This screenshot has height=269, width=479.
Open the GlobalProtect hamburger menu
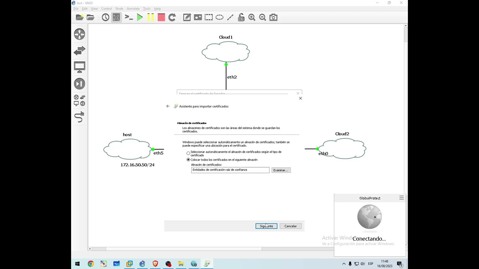pyautogui.click(x=402, y=198)
